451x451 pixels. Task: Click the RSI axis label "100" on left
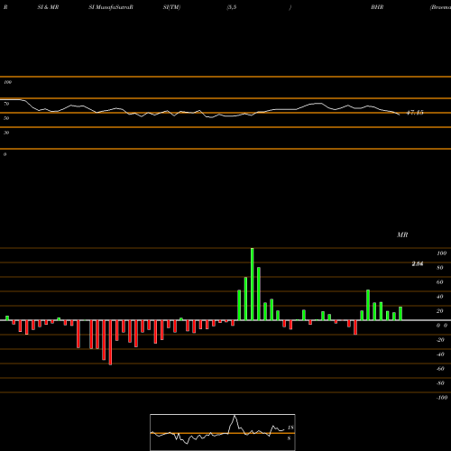tap(7, 82)
